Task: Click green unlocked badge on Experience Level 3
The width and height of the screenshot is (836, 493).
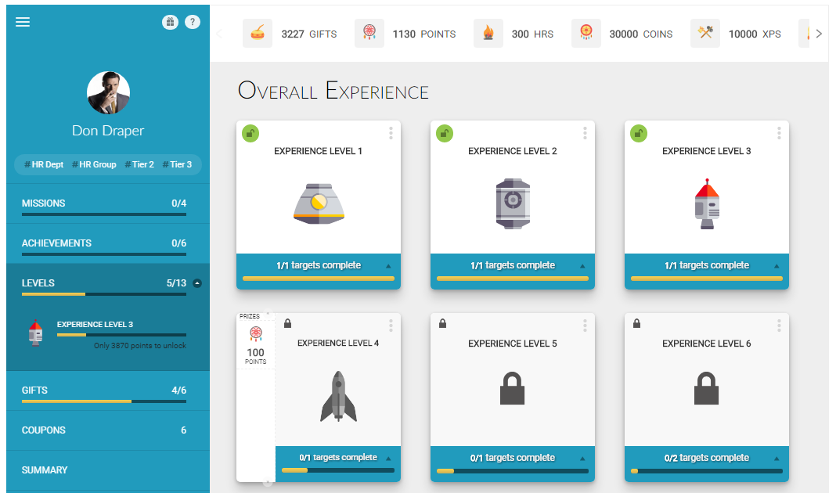Action: (638, 133)
